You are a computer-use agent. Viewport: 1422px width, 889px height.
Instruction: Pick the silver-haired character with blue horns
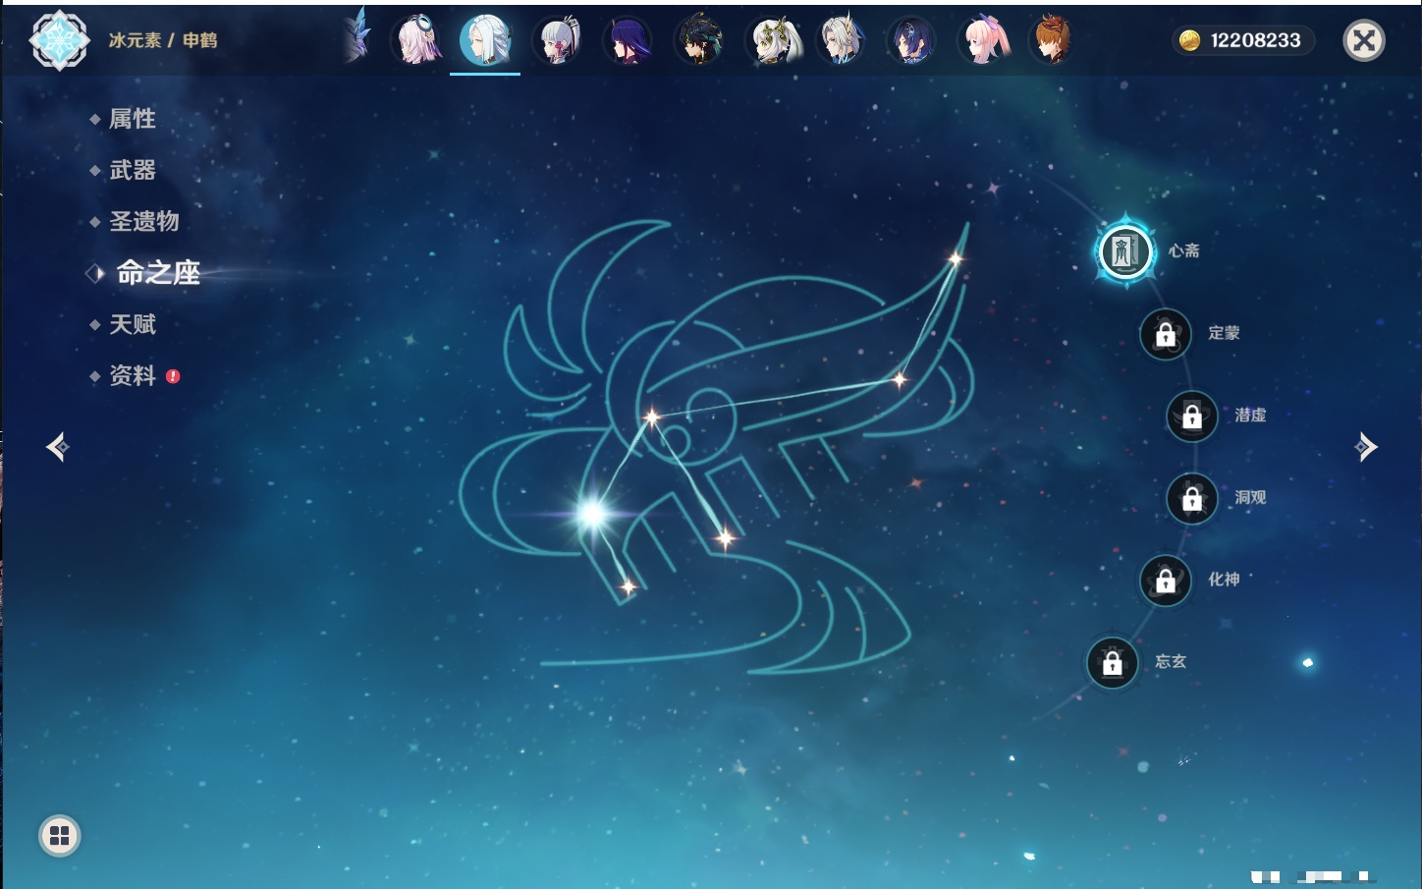[x=842, y=41]
